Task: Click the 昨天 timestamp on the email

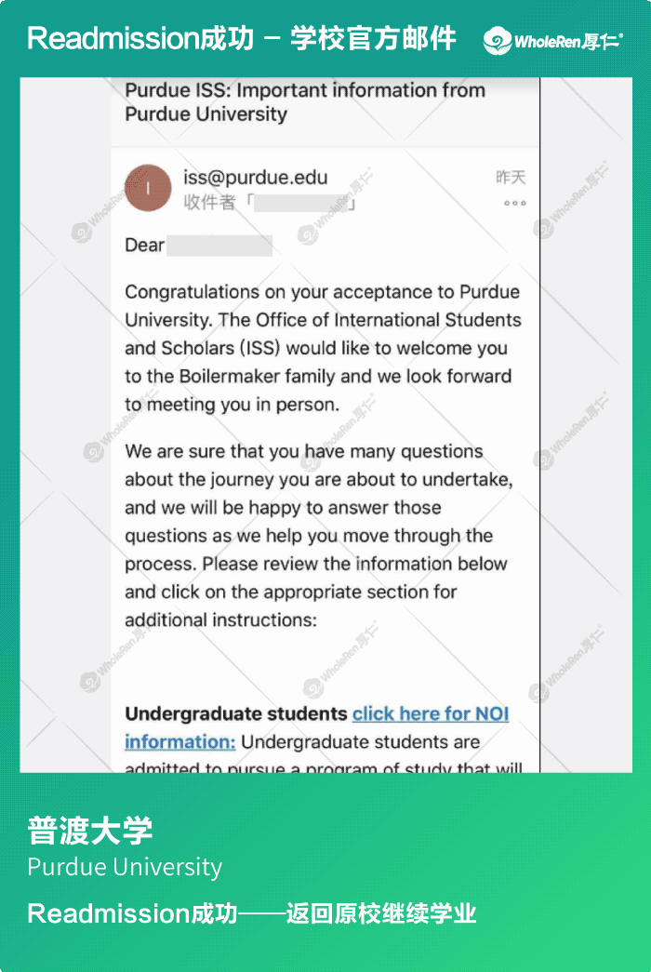Action: coord(511,177)
